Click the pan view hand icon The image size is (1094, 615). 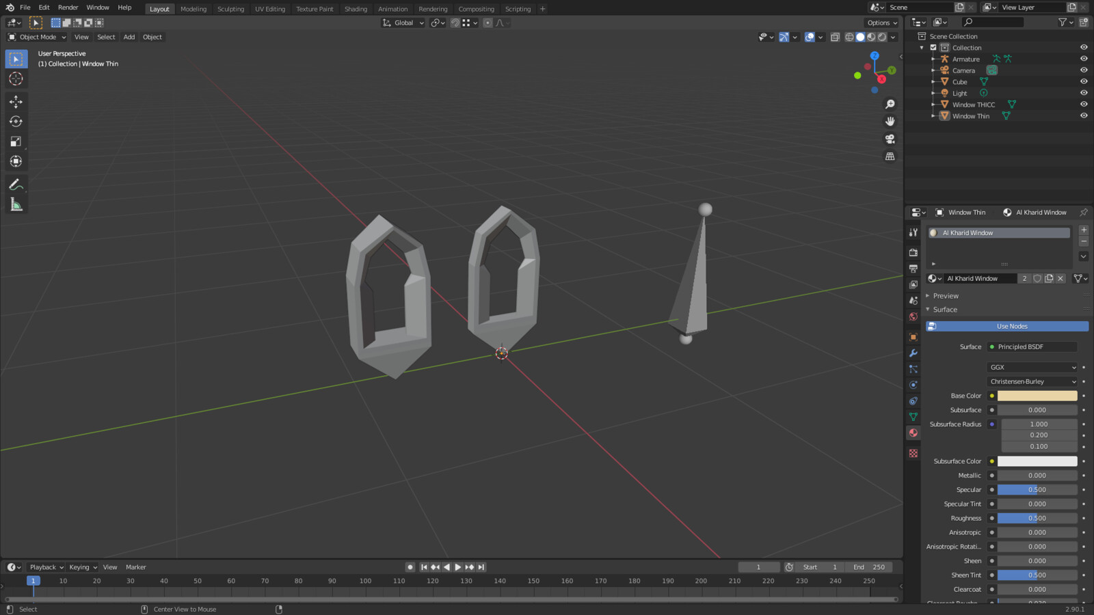click(x=890, y=121)
